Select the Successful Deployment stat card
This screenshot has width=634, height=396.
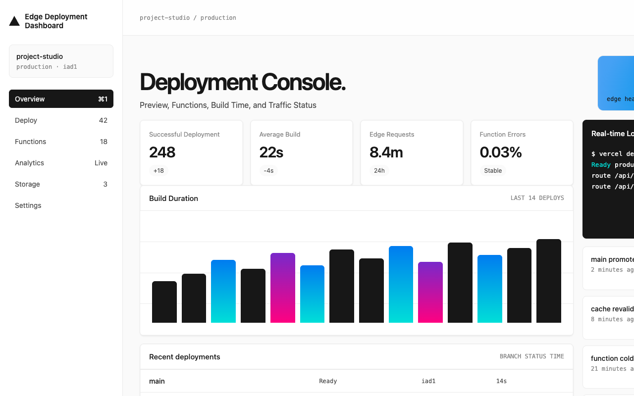click(191, 153)
